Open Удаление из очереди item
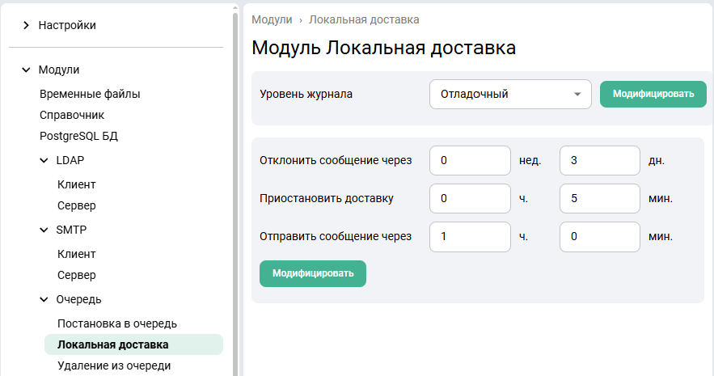 pos(114,365)
